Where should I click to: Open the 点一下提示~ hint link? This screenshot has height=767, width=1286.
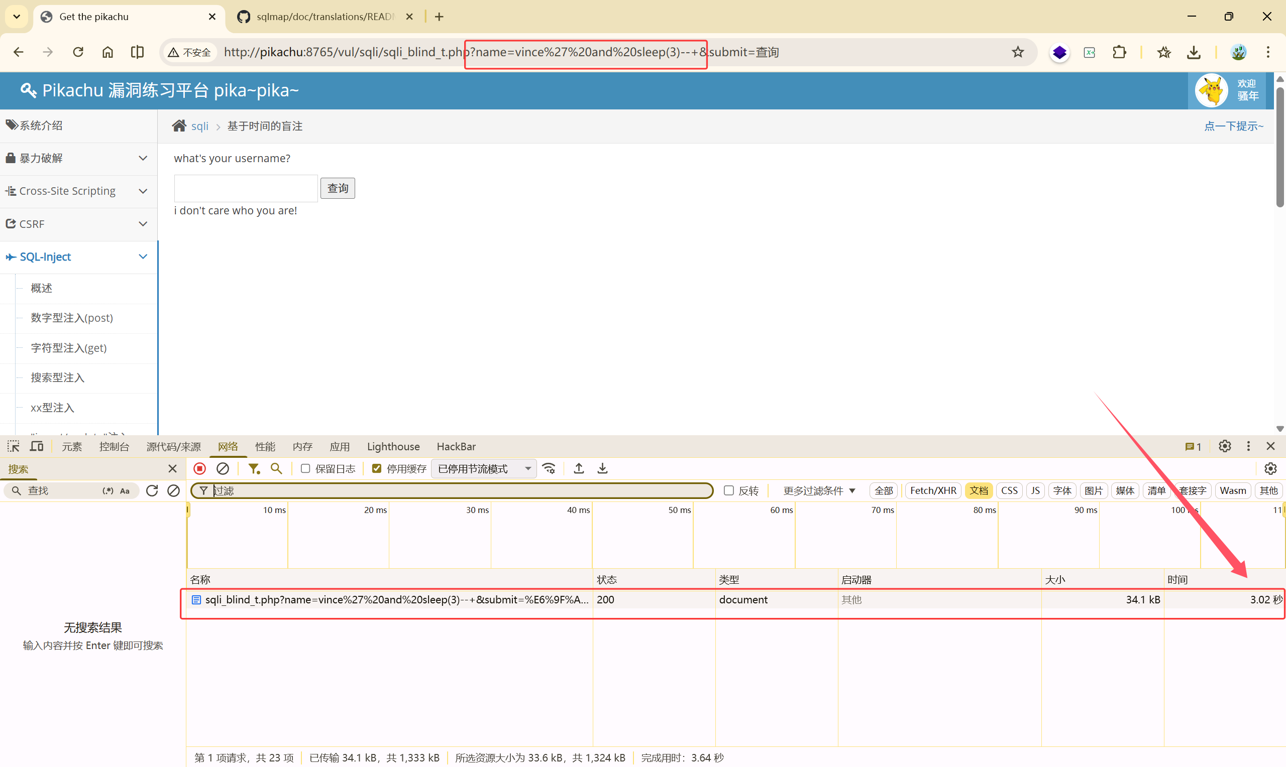(1233, 126)
